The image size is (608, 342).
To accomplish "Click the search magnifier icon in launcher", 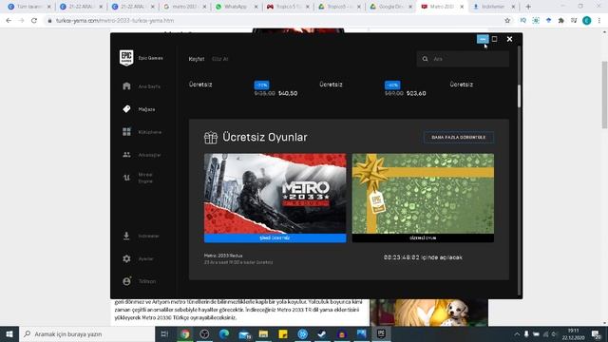I will [425, 59].
